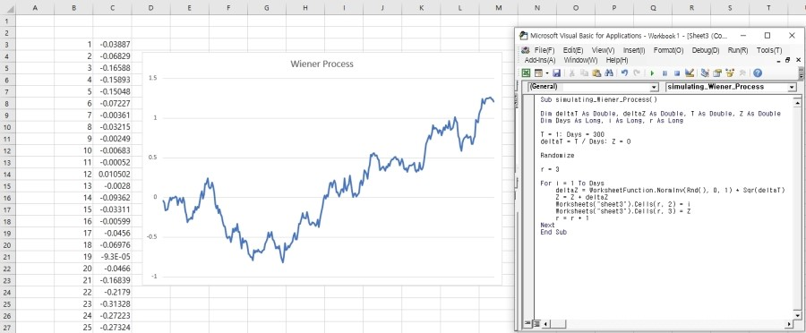Open Find with the binoculars icon
Screen dimensions: 806x333
[609, 73]
